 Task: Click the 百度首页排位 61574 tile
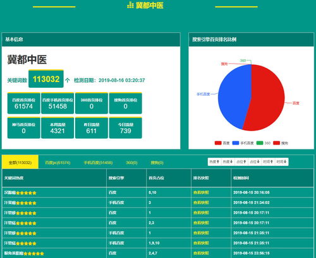coord(24,103)
